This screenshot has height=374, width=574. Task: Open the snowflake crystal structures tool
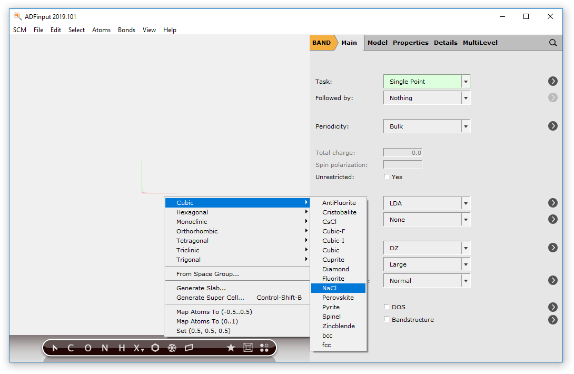[172, 348]
